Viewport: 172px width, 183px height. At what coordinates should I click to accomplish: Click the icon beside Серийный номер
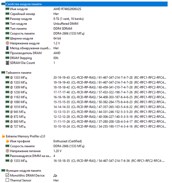click(x=7, y=14)
